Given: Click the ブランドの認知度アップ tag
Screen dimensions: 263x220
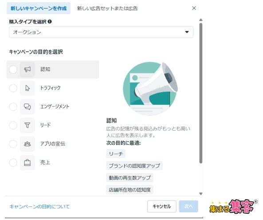Looking at the screenshot, I should click(134, 166).
